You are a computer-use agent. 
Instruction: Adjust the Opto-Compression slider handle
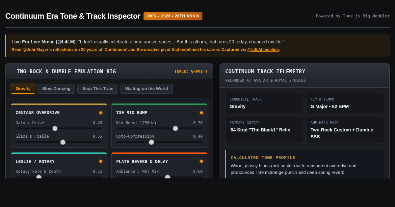tap(151, 142)
